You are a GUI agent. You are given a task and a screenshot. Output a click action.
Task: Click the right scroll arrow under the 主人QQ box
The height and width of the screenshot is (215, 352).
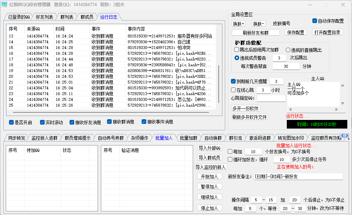click(x=337, y=109)
